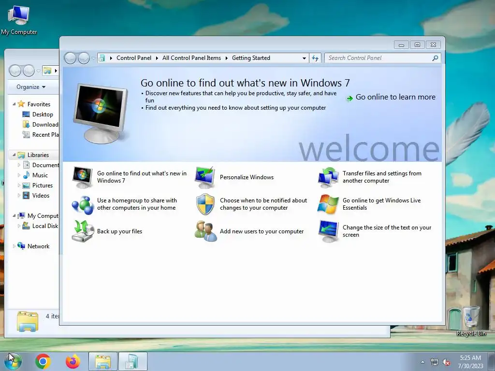Open the recent pages dropdown beside nav buttons
495x371 pixels.
(x=93, y=58)
